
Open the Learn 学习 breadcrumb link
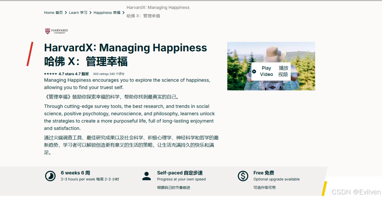coord(78,13)
